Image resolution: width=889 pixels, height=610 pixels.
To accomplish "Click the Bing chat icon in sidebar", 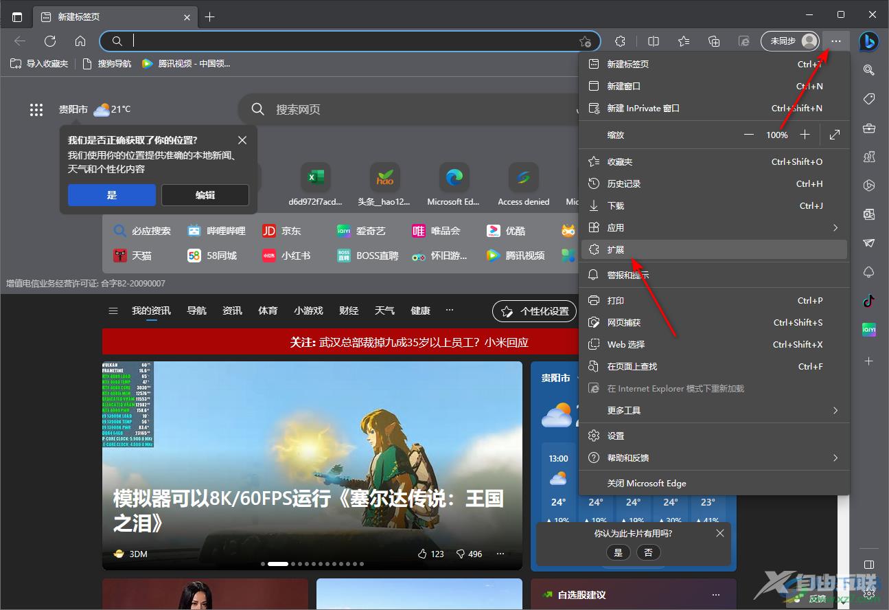I will click(x=868, y=41).
